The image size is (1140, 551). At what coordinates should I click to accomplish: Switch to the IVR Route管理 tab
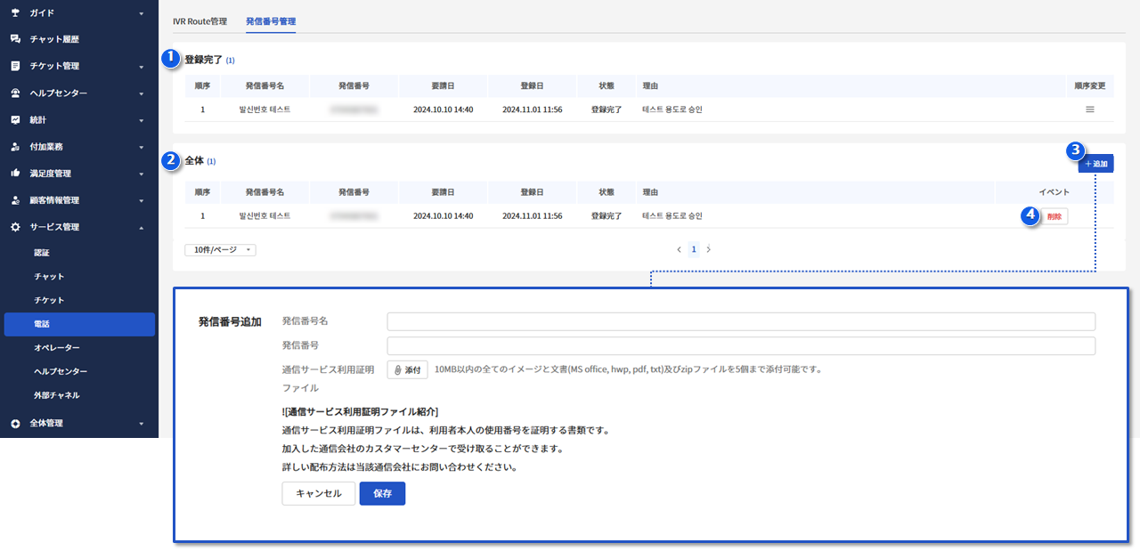pos(199,20)
